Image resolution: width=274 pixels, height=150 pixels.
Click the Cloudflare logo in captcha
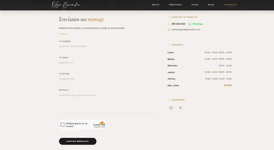pos(99,125)
